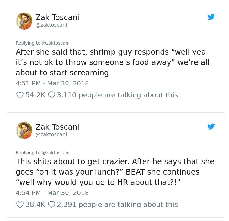229x221 pixels.
Task: Open Replying to @zaktoscani link in first tweet
Action: (42, 43)
